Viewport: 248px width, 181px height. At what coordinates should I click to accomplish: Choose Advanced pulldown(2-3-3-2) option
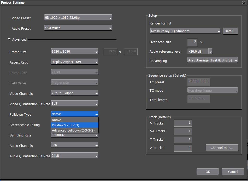click(74, 130)
